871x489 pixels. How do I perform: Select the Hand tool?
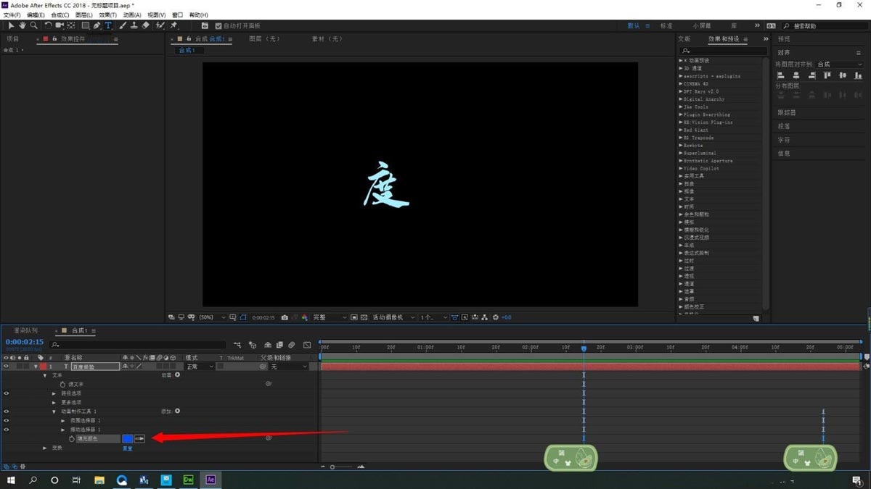pos(22,25)
